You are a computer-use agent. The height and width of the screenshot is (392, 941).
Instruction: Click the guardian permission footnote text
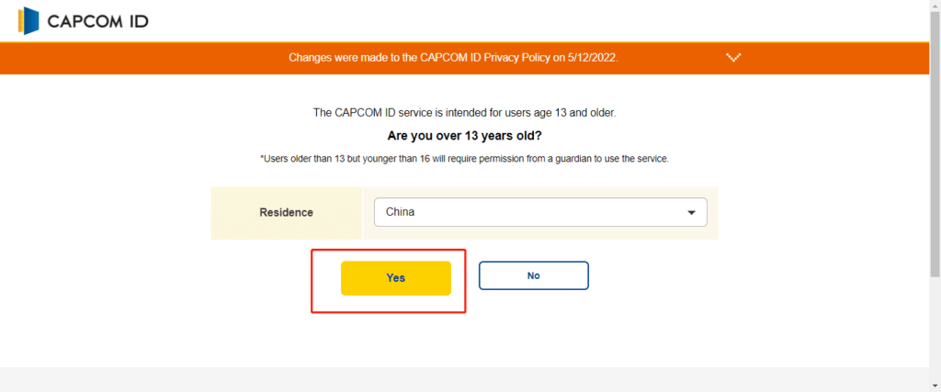pos(464,160)
